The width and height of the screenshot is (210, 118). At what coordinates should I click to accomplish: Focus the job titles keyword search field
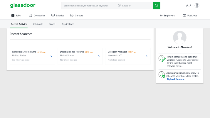89,6
